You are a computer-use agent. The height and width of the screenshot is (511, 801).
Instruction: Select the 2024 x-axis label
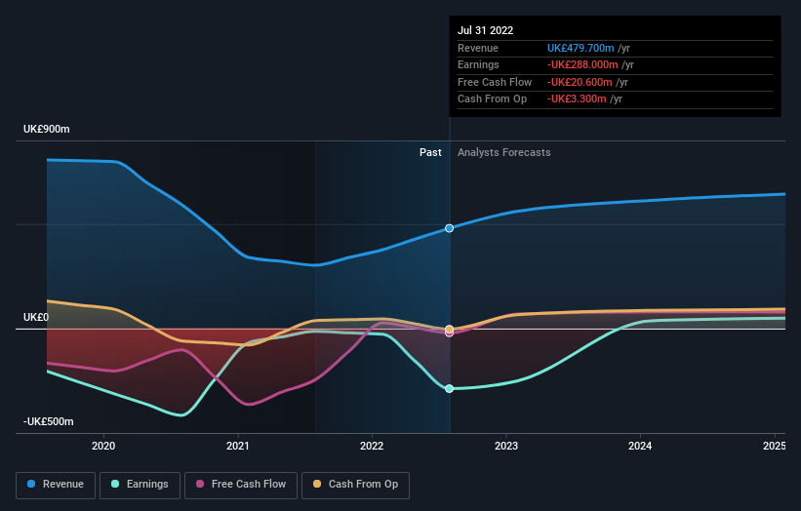[x=640, y=446]
